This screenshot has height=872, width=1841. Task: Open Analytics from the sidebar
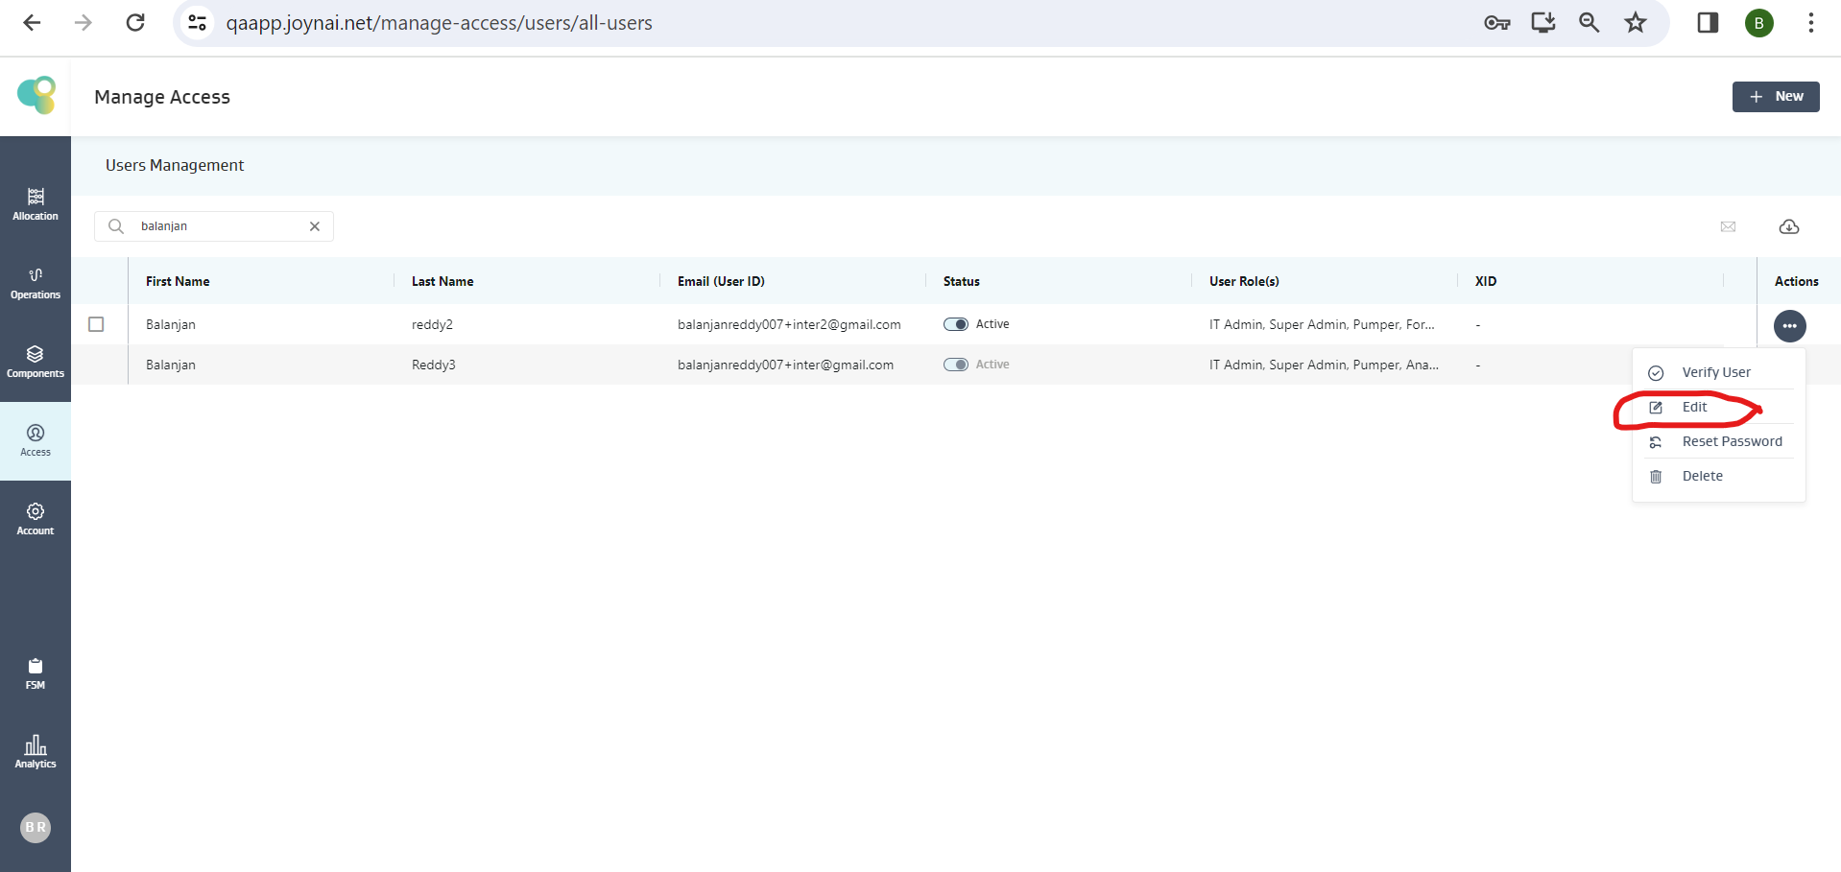click(x=36, y=752)
